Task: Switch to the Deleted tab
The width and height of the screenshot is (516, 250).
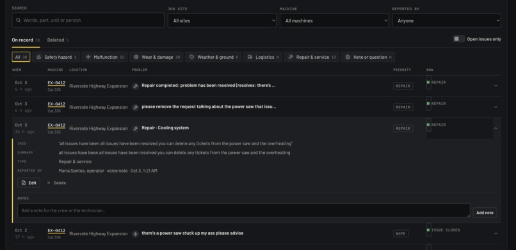Action: [58, 40]
